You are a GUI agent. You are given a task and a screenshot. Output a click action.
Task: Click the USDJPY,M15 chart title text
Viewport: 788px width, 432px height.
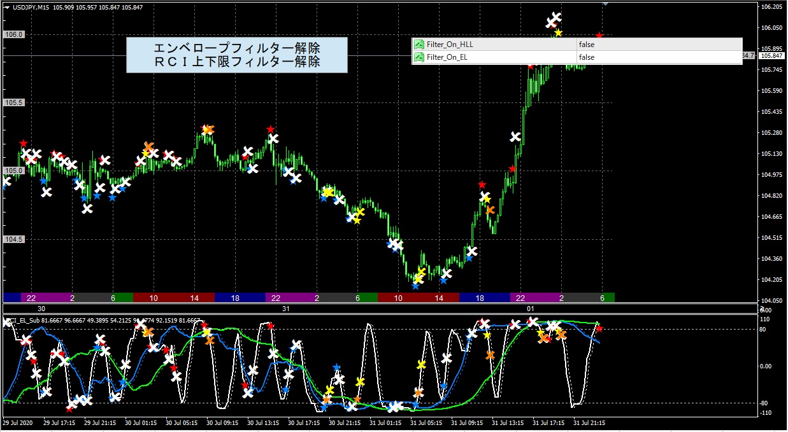coord(31,7)
